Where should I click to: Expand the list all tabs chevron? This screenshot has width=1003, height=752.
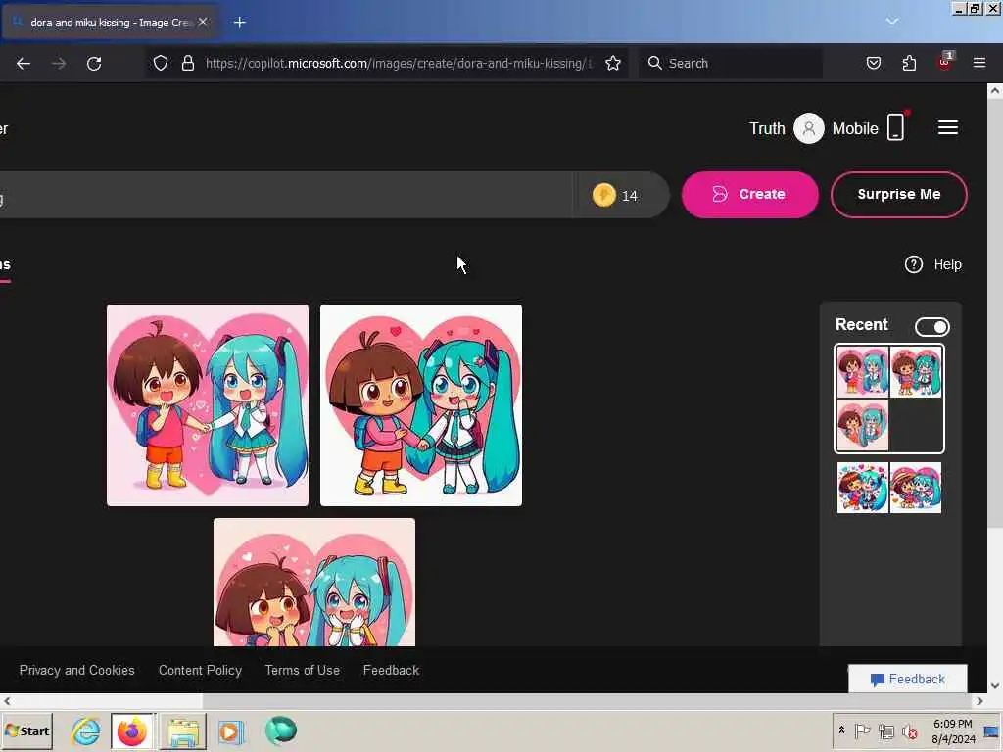click(x=891, y=22)
